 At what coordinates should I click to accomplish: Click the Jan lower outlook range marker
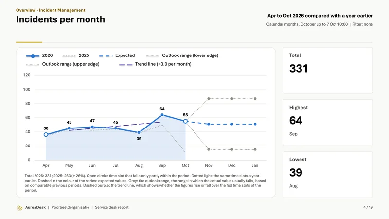click(255, 149)
